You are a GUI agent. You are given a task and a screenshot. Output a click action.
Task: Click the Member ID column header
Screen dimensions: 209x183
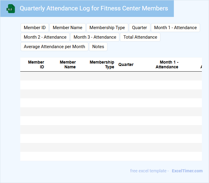coord(36,64)
